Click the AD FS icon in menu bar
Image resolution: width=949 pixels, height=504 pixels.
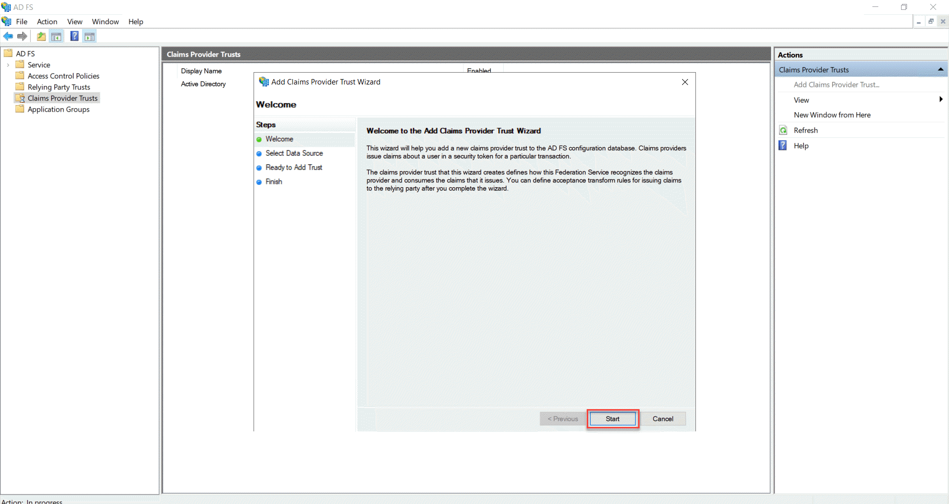tap(6, 21)
